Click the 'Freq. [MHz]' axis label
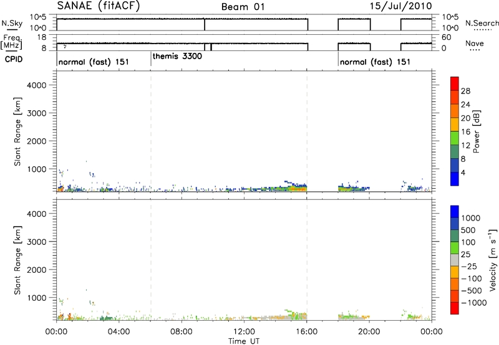This screenshot has height=345, width=499. point(12,42)
